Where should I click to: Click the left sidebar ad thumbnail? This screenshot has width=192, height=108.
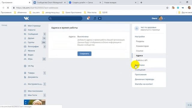coord(35,102)
